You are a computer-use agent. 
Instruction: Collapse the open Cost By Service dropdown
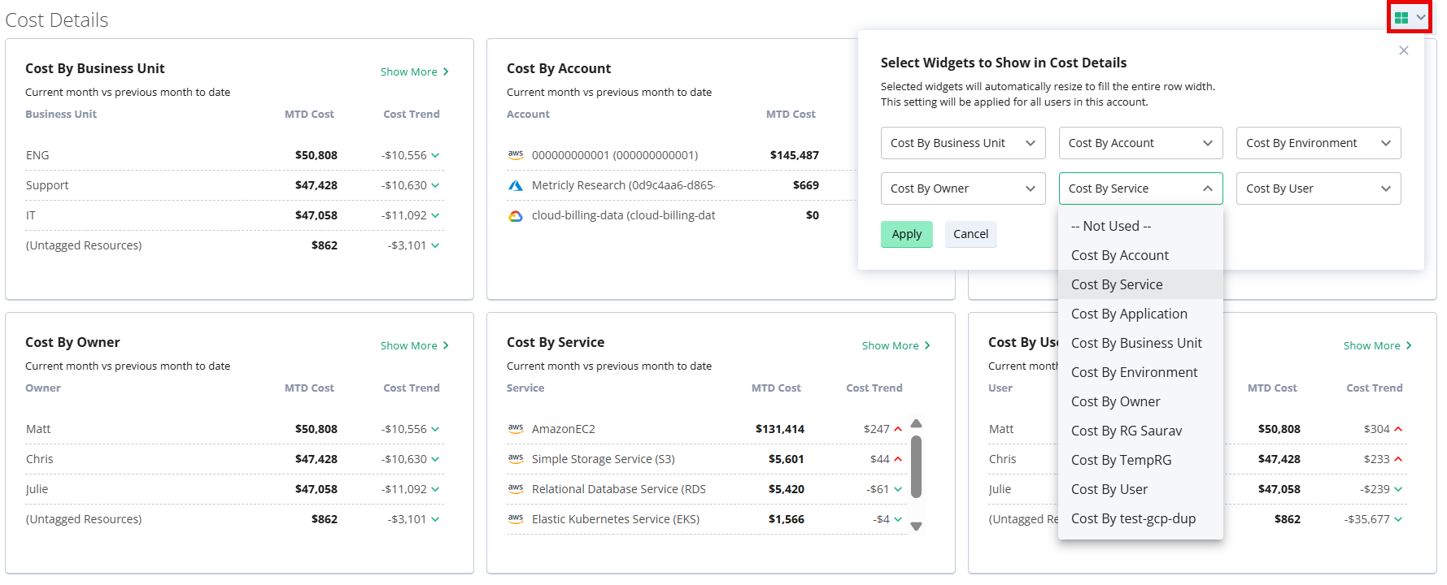point(1140,188)
